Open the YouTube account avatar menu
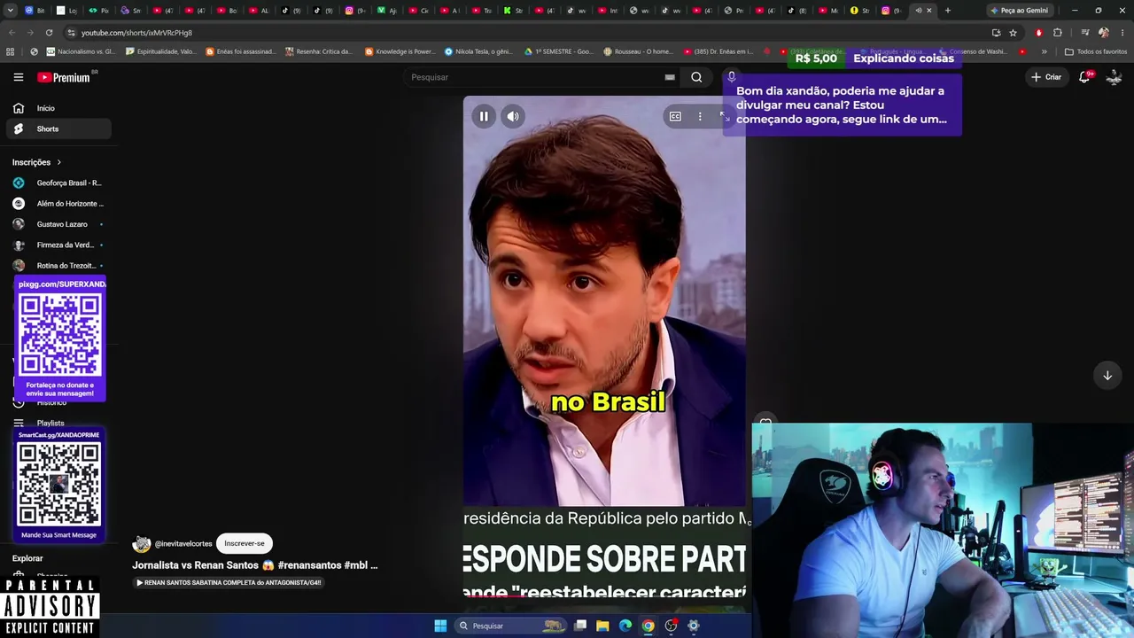Viewport: 1134px width, 638px height. (x=1114, y=77)
